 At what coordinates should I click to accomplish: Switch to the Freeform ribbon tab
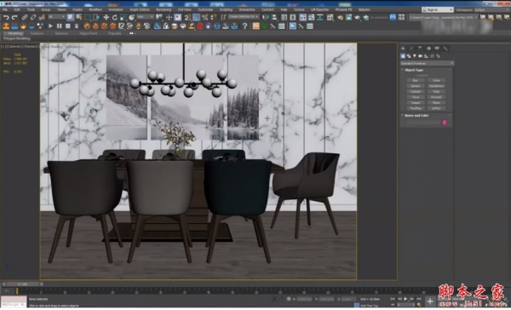coord(37,33)
